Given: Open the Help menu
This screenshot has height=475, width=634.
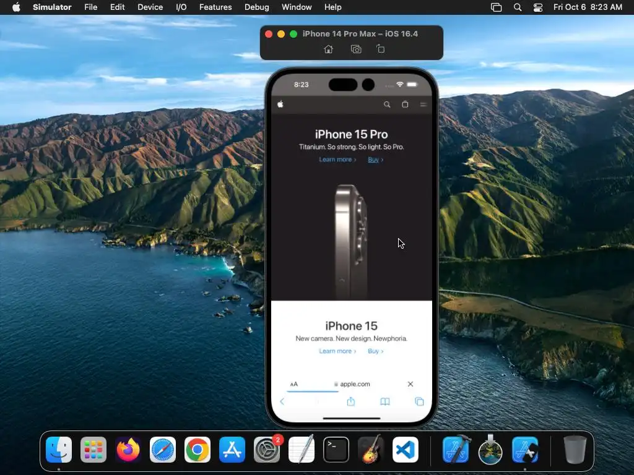Looking at the screenshot, I should click(x=332, y=7).
